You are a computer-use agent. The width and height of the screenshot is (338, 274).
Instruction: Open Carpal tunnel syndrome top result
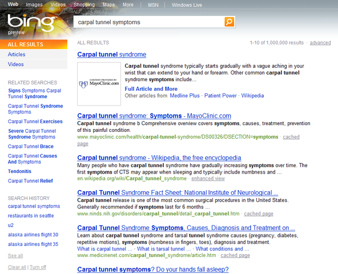112,54
